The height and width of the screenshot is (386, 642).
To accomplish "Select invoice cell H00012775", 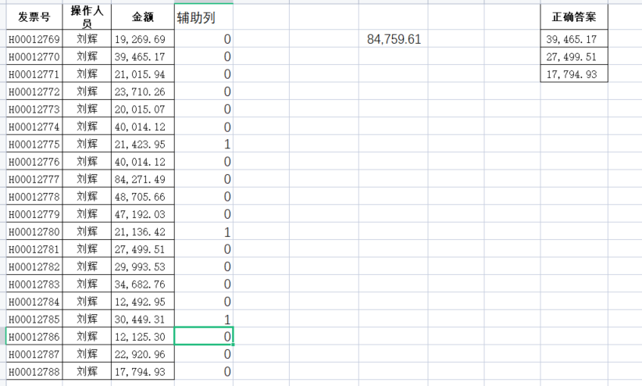I will [x=34, y=145].
